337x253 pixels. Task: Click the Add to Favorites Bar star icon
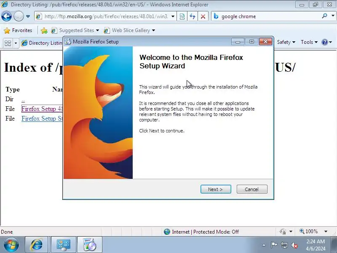[x=44, y=30]
